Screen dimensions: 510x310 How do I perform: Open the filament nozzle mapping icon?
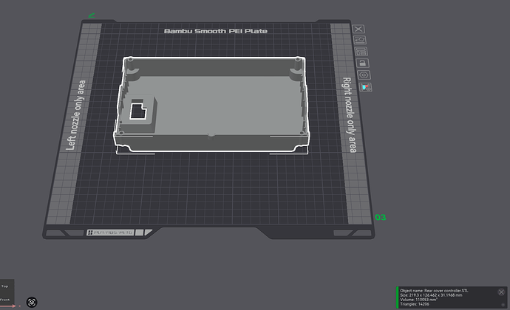pyautogui.click(x=366, y=87)
